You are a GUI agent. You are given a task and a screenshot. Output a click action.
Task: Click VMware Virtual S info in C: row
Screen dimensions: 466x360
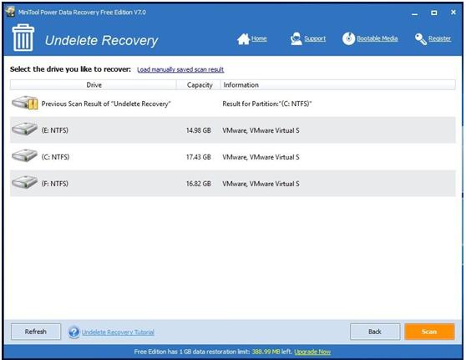click(x=261, y=157)
